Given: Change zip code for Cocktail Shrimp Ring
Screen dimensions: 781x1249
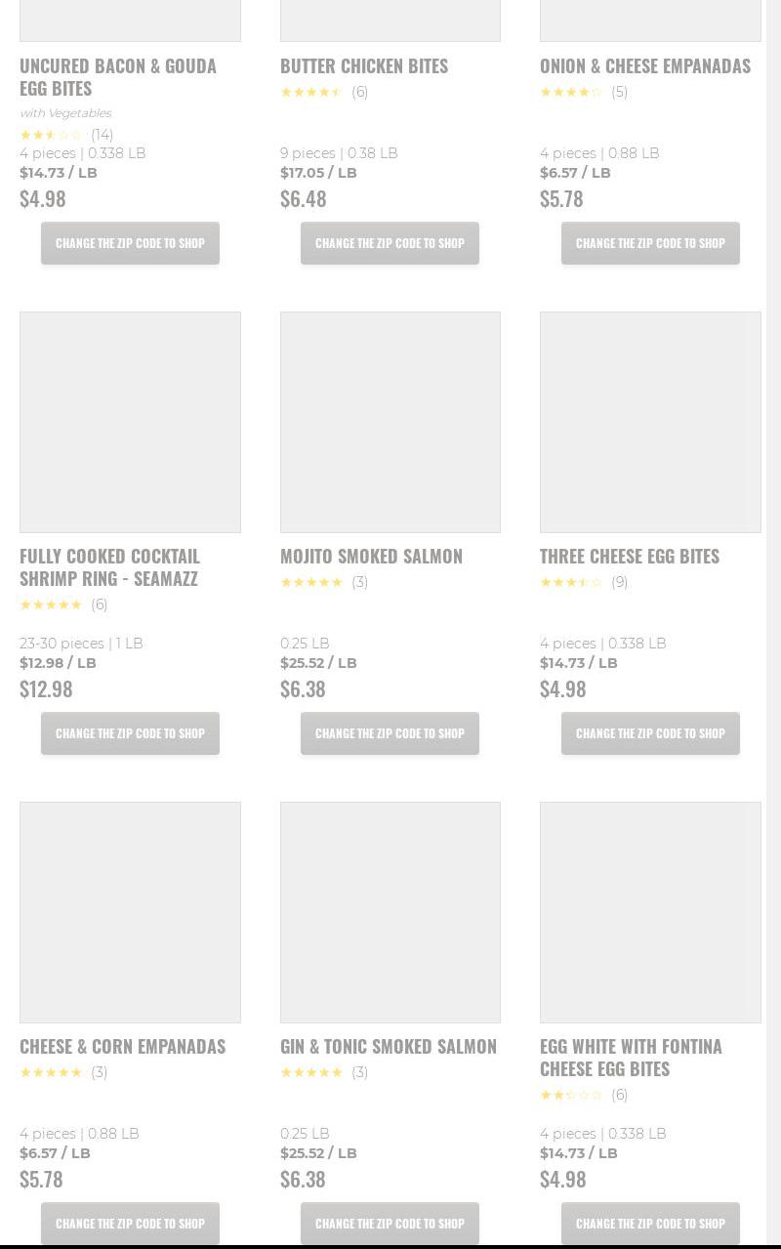Looking at the screenshot, I should pos(130,733).
